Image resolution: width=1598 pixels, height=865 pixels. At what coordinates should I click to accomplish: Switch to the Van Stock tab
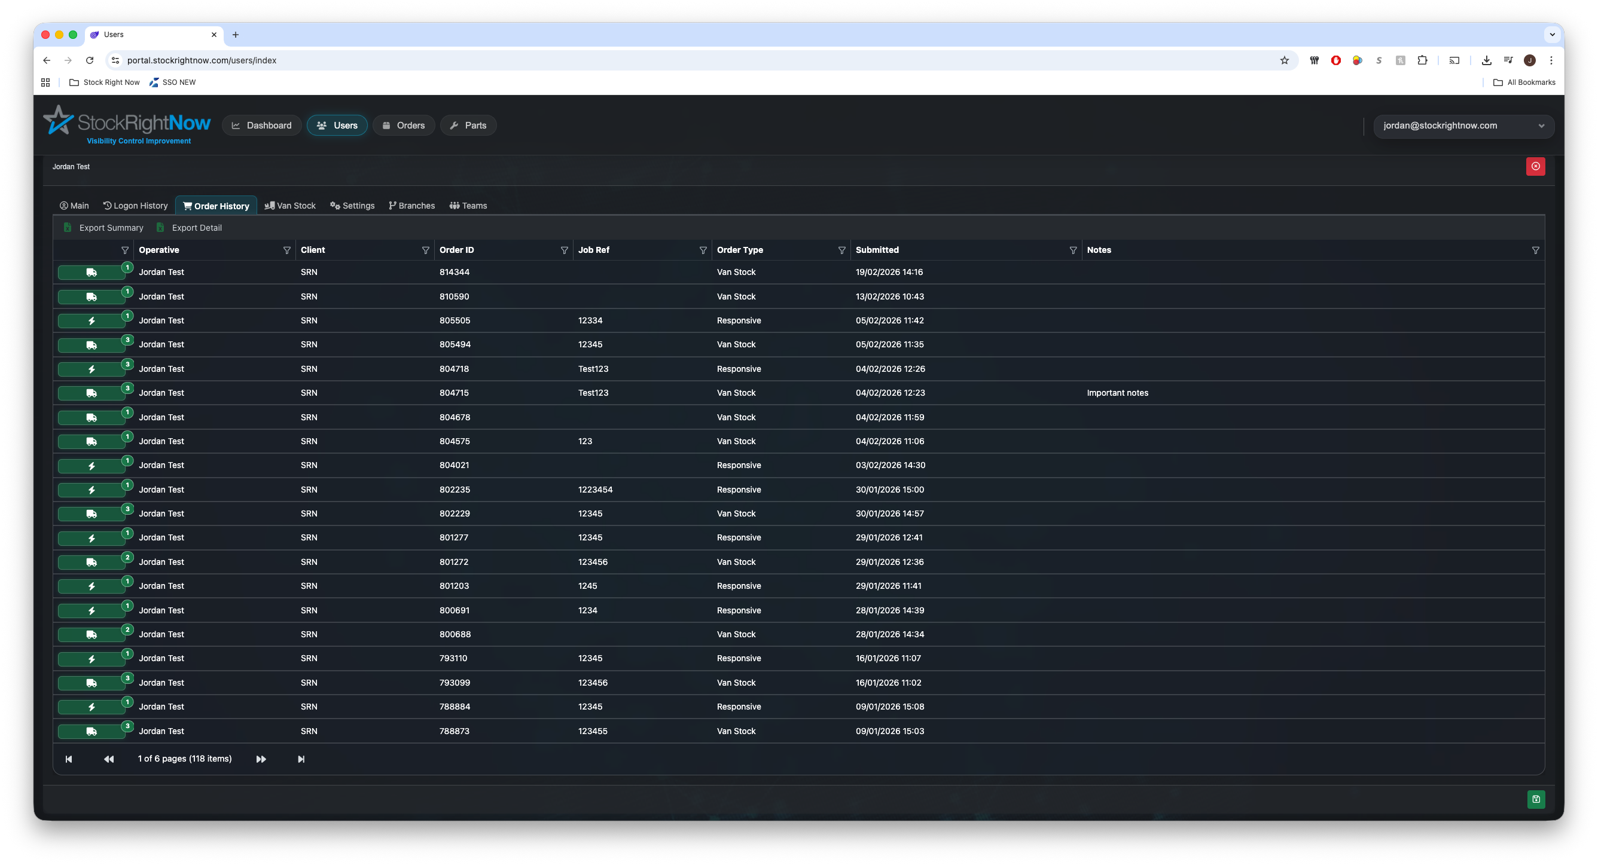289,206
